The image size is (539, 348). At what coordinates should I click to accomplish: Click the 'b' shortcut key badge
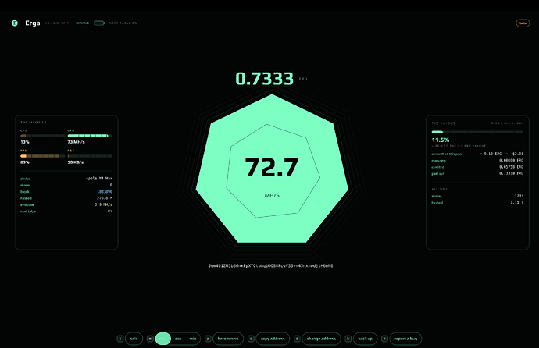[x=348, y=339]
